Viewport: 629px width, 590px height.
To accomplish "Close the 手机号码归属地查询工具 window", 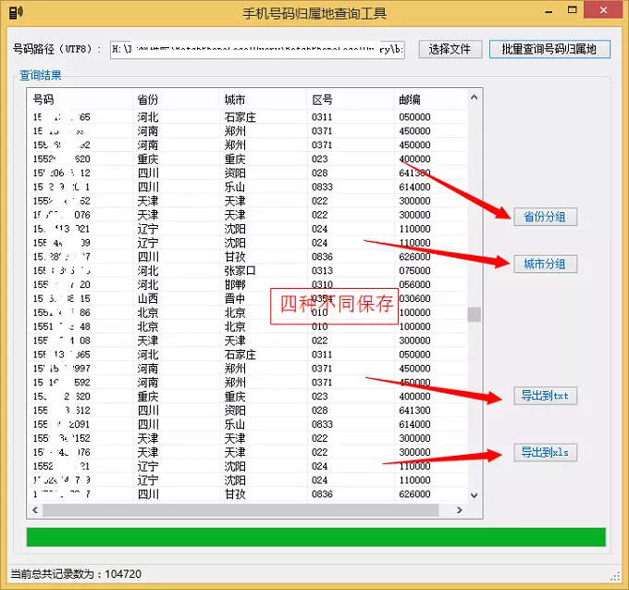I will click(x=604, y=10).
